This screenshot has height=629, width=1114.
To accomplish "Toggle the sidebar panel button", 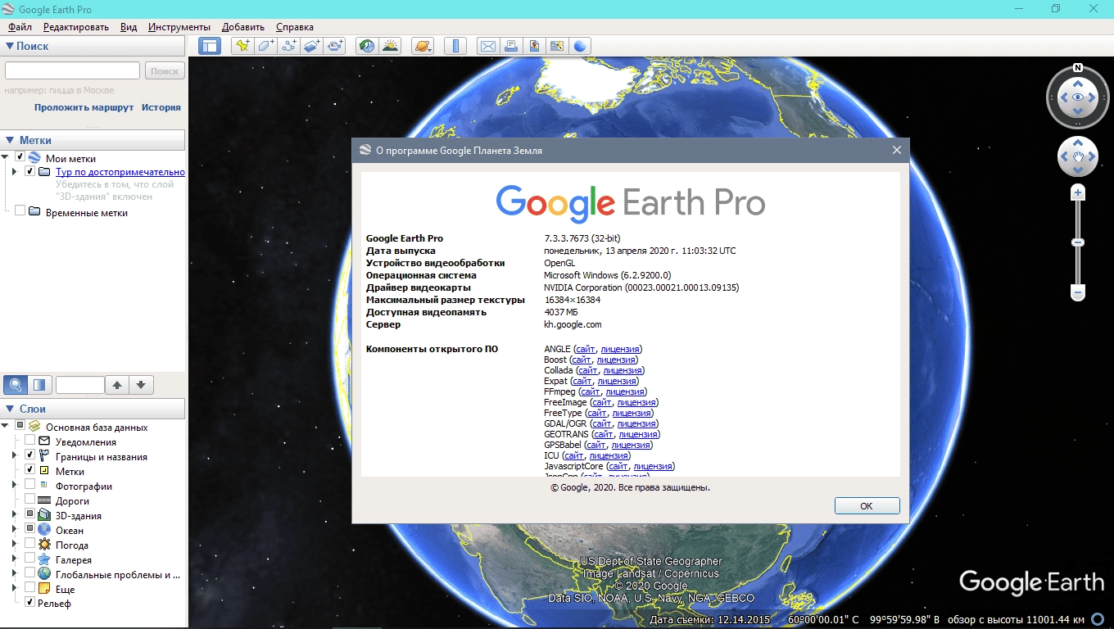I will click(210, 46).
